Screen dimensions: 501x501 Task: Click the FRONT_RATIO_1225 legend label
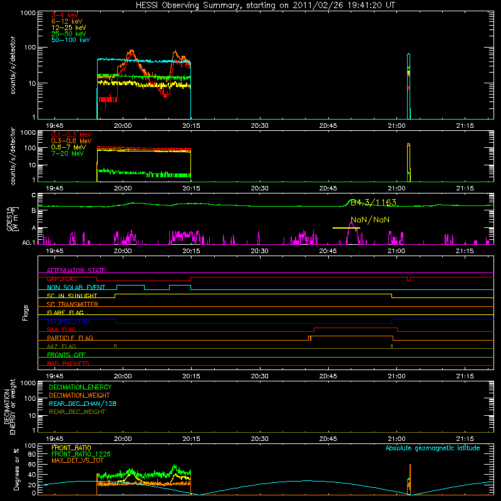(81, 455)
